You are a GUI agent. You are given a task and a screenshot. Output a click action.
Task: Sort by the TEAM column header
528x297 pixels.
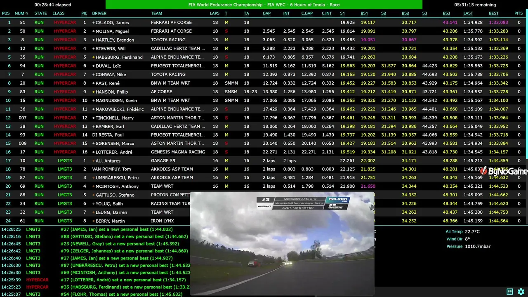pos(156,14)
